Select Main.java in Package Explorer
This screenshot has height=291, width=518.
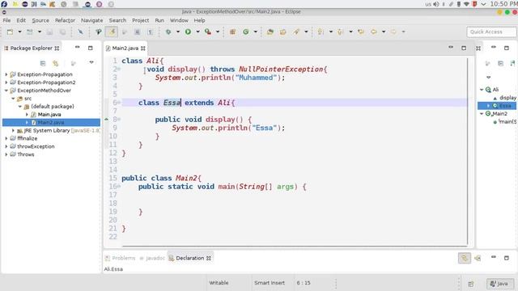(x=49, y=115)
